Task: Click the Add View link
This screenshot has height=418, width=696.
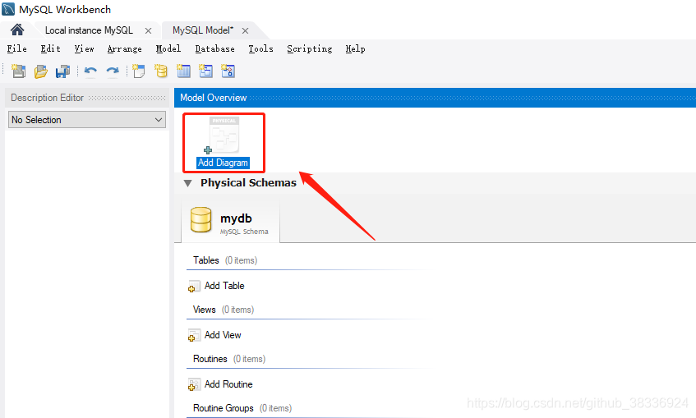Action: [x=223, y=335]
